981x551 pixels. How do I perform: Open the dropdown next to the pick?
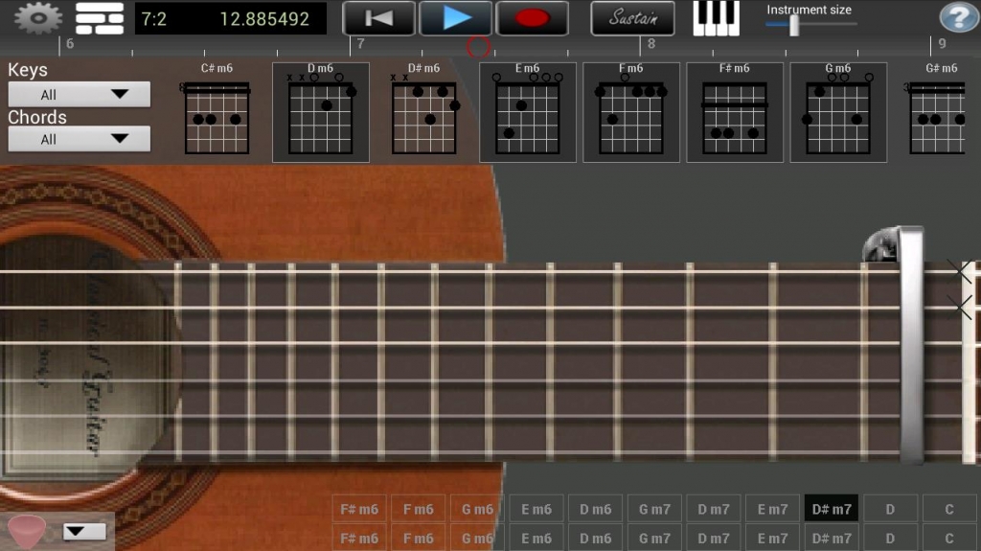click(x=84, y=532)
